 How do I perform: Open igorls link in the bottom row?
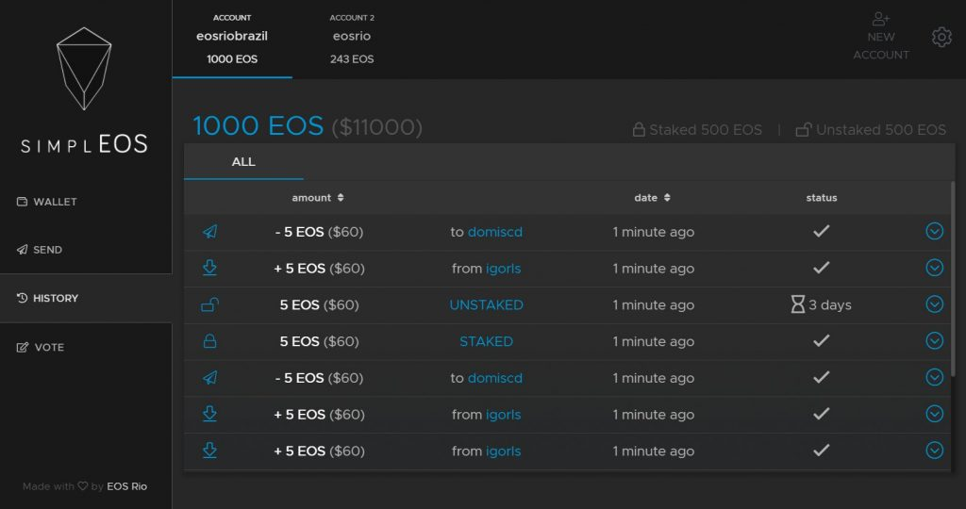(504, 452)
